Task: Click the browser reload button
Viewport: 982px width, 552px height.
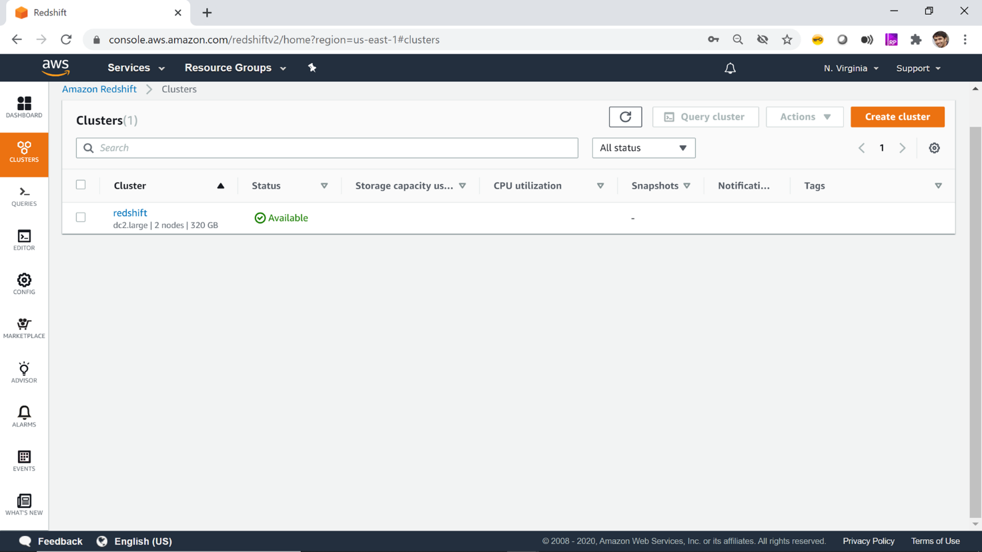Action: pos(66,39)
